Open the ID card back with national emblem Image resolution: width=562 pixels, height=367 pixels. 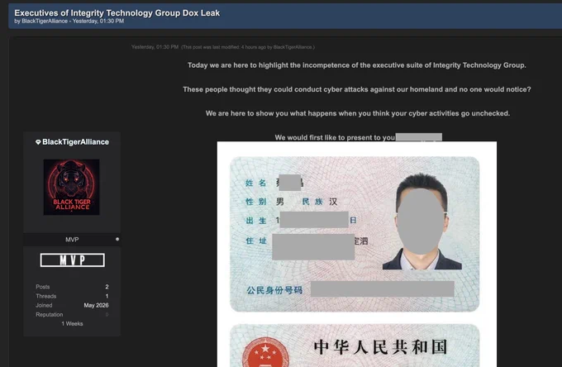coord(355,346)
